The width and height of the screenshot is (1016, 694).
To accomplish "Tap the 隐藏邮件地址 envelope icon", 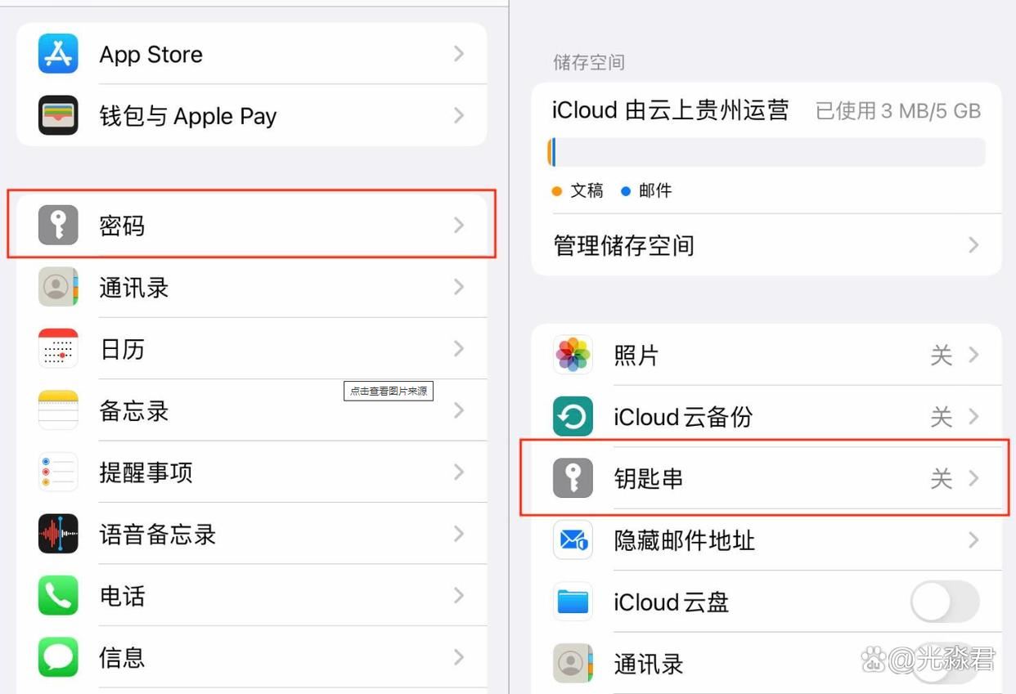I will (573, 540).
